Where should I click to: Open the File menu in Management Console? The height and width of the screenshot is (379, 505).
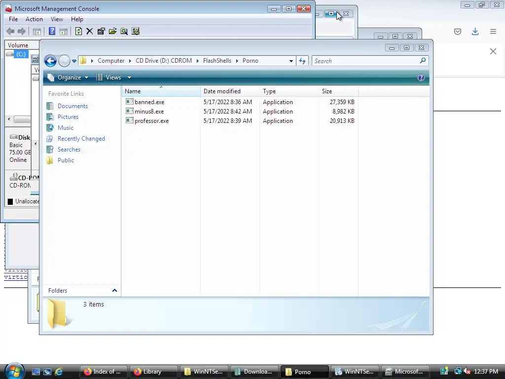tap(13, 19)
